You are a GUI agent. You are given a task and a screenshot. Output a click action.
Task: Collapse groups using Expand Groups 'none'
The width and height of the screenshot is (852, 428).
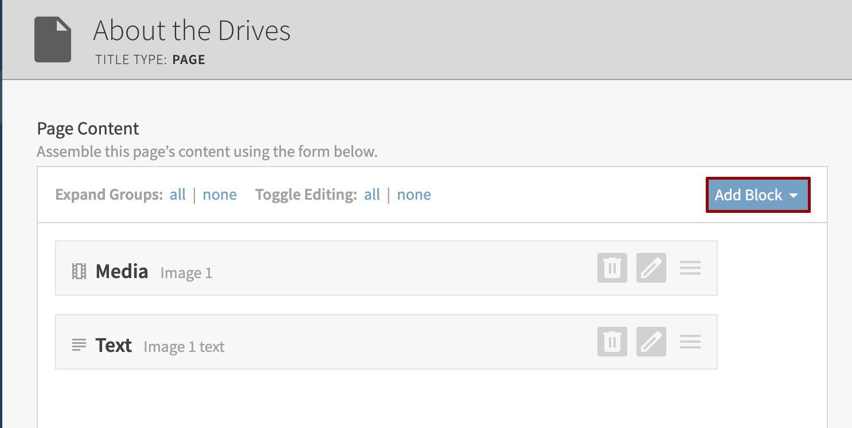coord(220,195)
